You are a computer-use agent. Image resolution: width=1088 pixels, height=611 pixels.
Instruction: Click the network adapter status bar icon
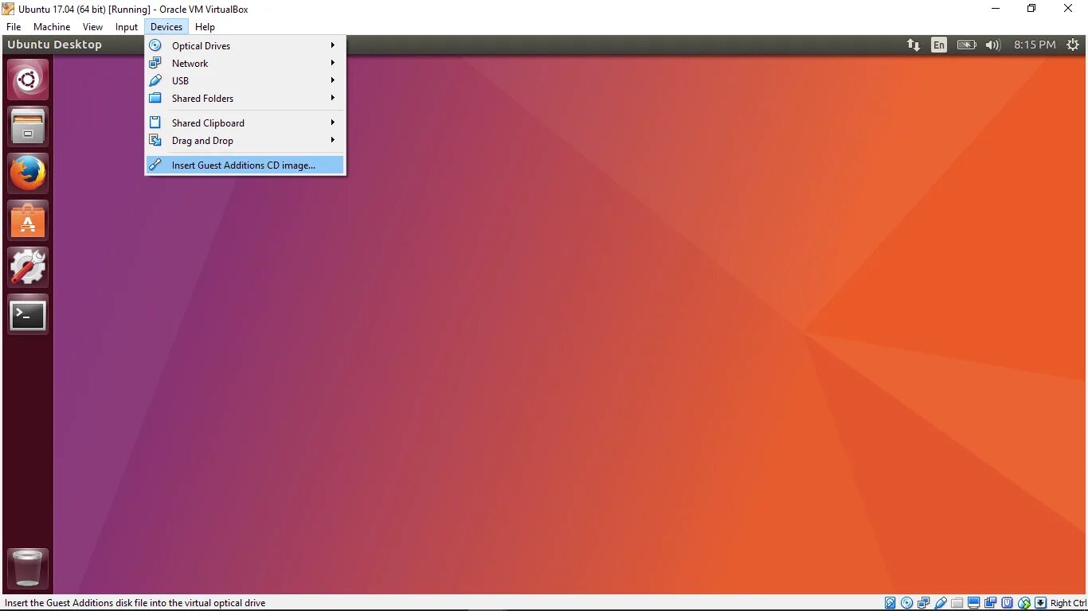924,603
